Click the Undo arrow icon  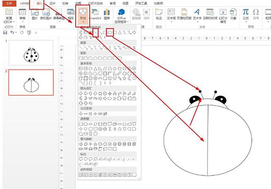click(12, 32)
